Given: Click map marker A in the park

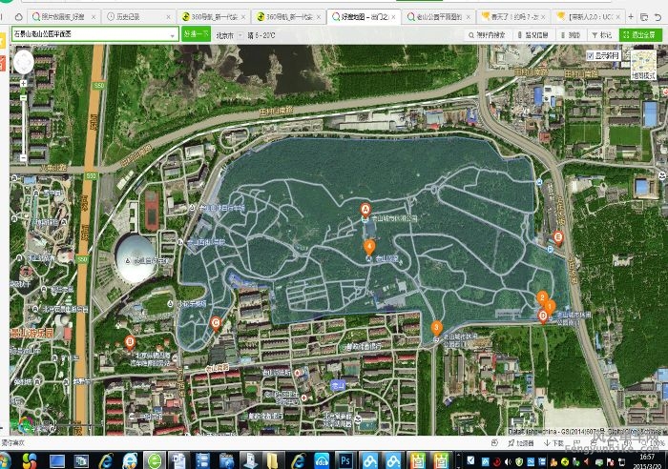Looking at the screenshot, I should 364,209.
